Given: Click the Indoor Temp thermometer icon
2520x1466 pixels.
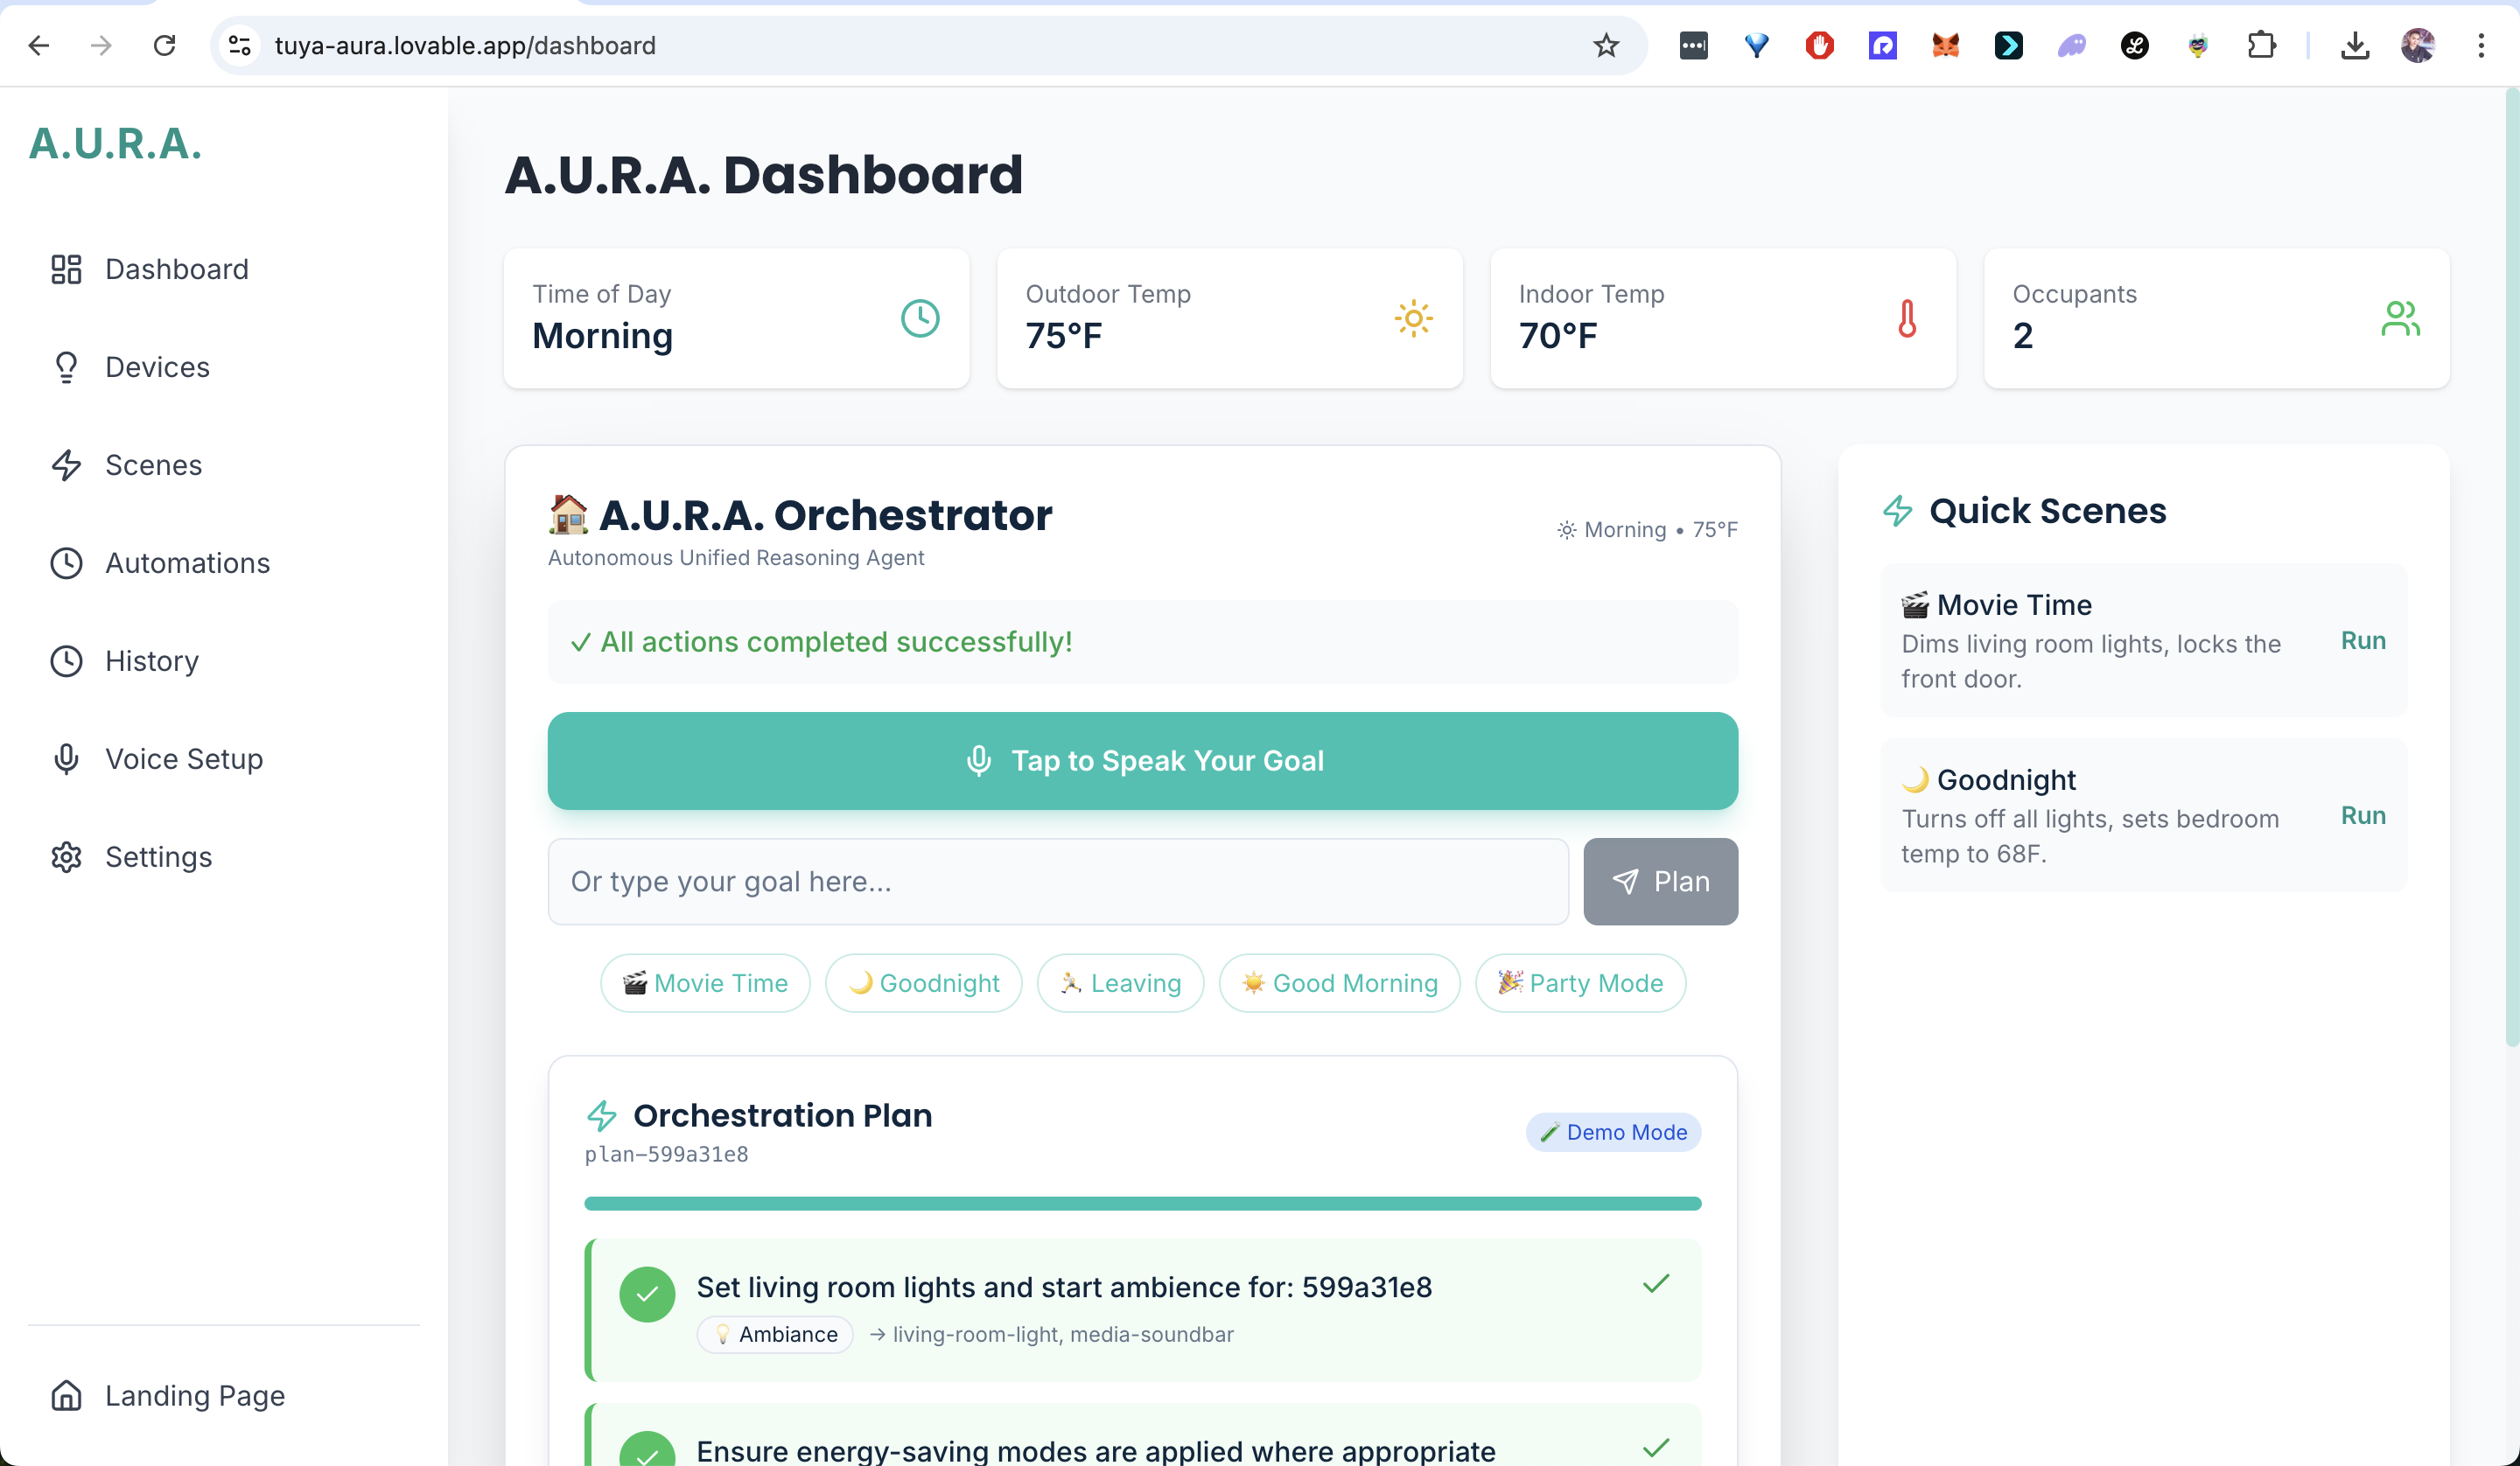Looking at the screenshot, I should (x=1906, y=318).
